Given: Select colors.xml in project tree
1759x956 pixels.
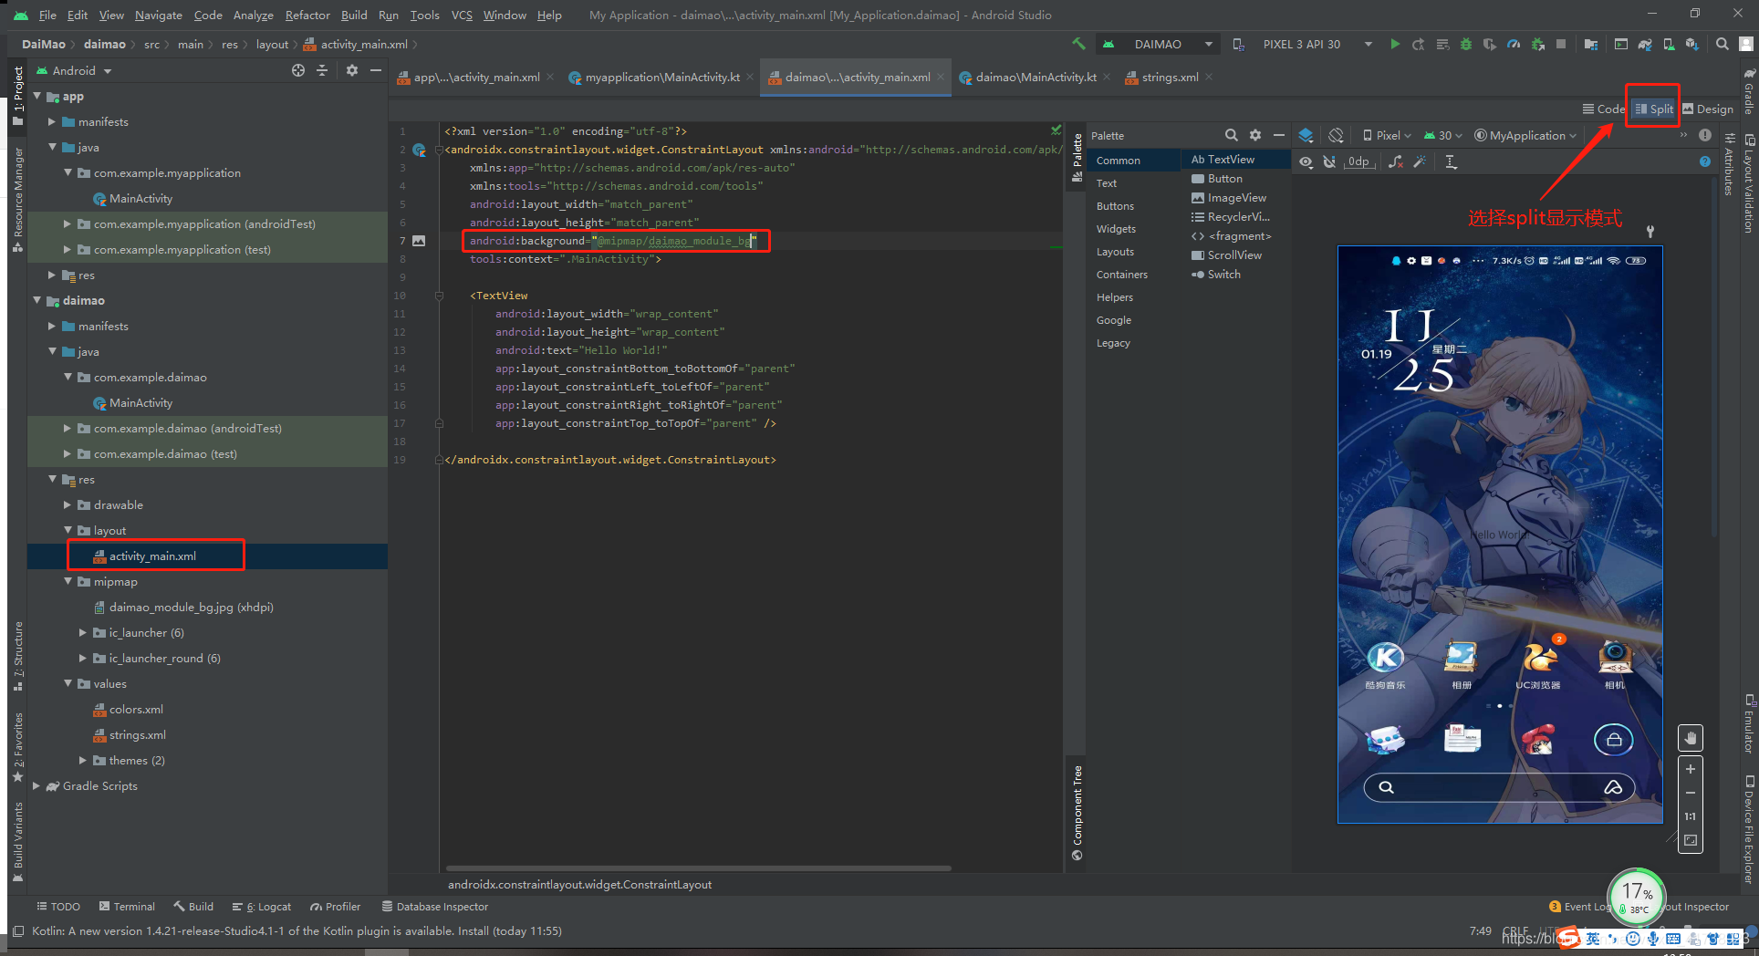Looking at the screenshot, I should pos(136,709).
